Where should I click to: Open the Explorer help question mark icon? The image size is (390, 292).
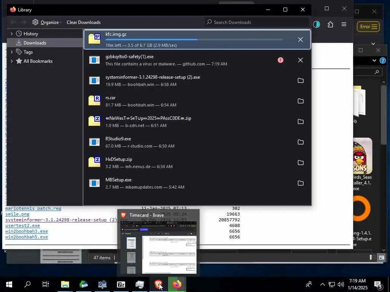point(382,60)
